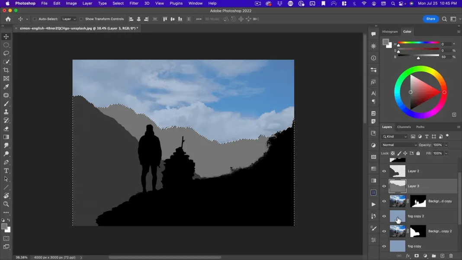The height and width of the screenshot is (260, 462).
Task: Select the Clone Stamp tool
Action: 6,112
